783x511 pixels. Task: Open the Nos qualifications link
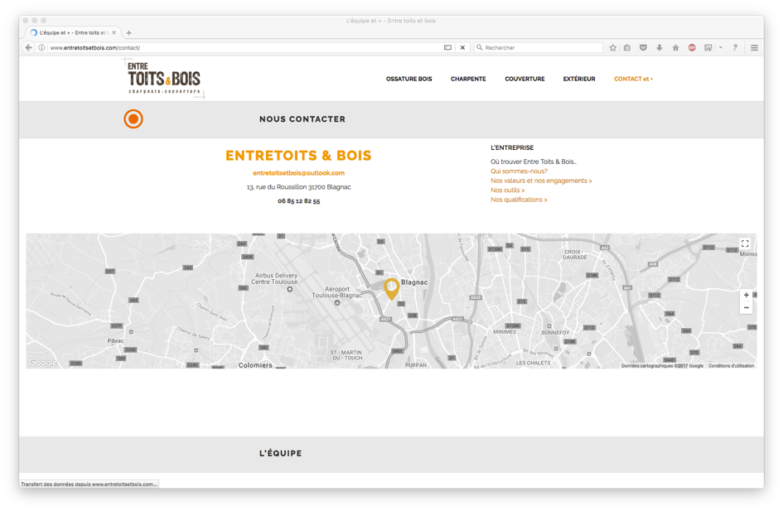pos(519,200)
